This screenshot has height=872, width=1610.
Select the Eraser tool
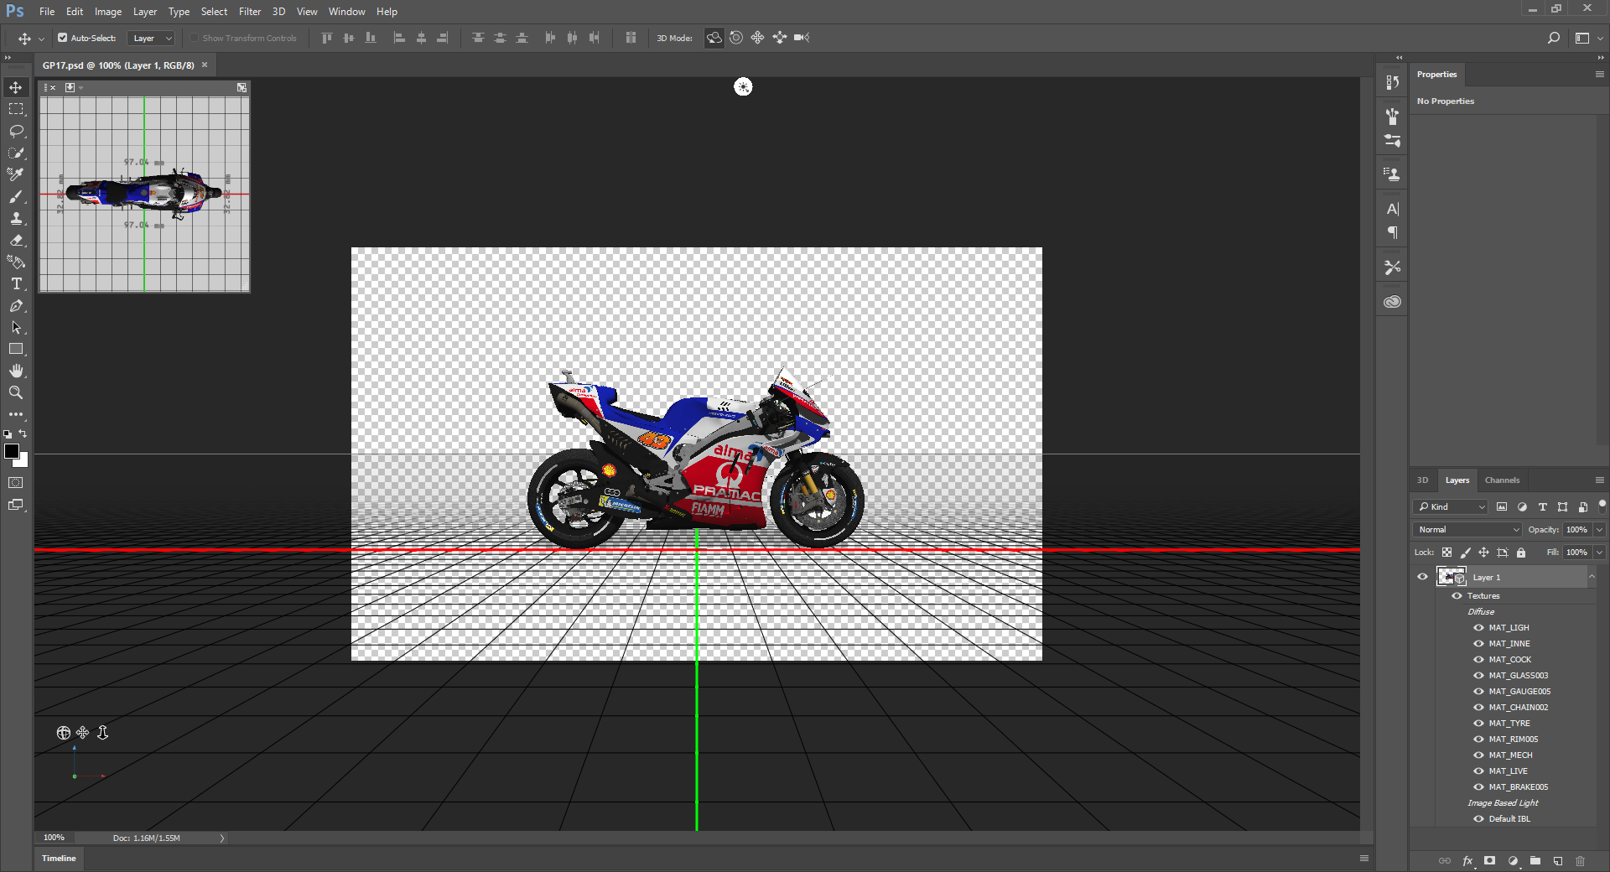pyautogui.click(x=16, y=240)
